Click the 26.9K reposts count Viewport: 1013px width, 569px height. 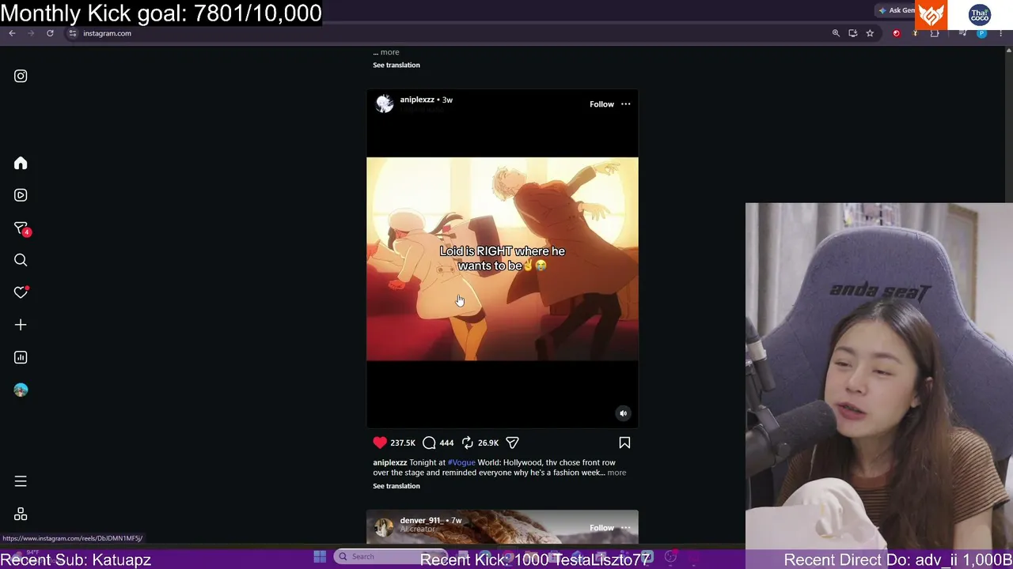(488, 443)
